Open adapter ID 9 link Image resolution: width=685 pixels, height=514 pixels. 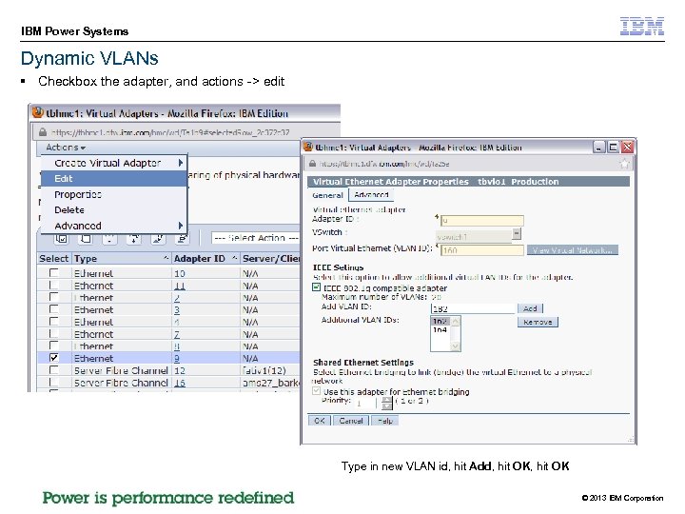click(177, 359)
